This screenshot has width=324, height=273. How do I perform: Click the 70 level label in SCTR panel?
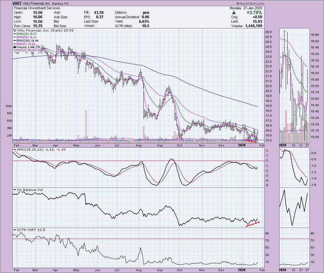(267, 240)
